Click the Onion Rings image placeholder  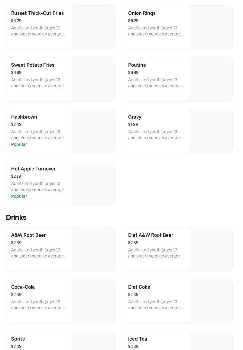tap(210, 28)
